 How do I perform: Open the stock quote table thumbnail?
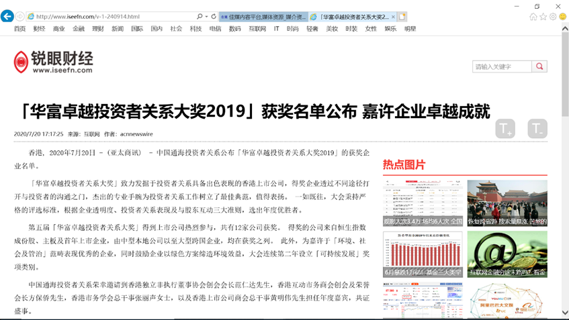coord(423,301)
